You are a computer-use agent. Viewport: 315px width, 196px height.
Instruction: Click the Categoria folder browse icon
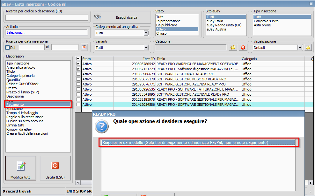click(233, 47)
